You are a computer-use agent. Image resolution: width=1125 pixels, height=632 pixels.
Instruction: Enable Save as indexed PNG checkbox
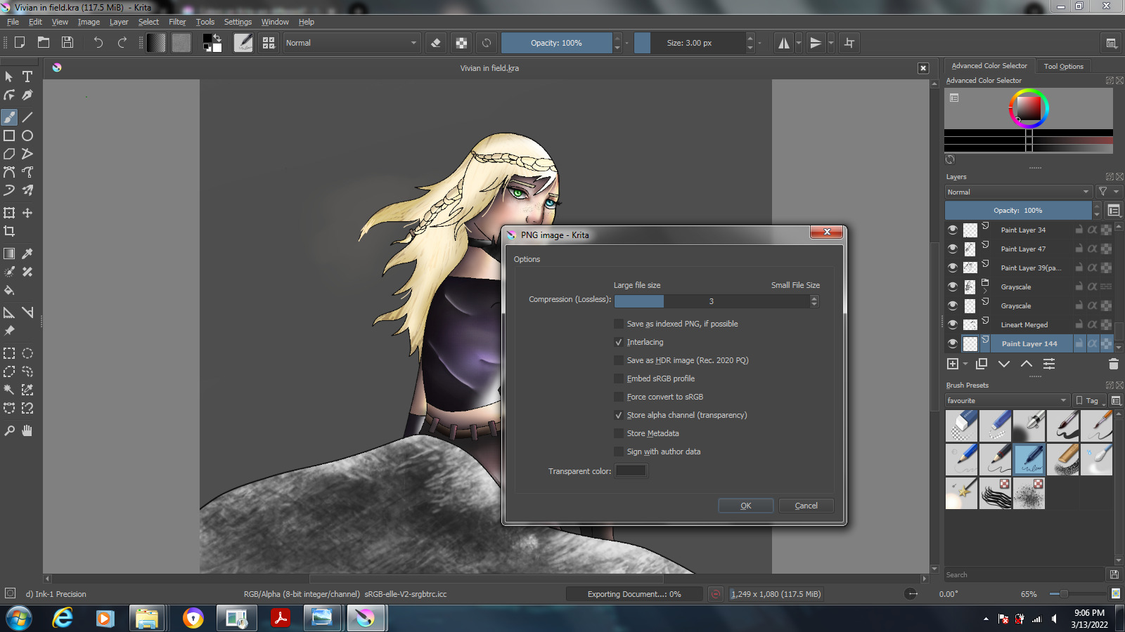coord(619,324)
